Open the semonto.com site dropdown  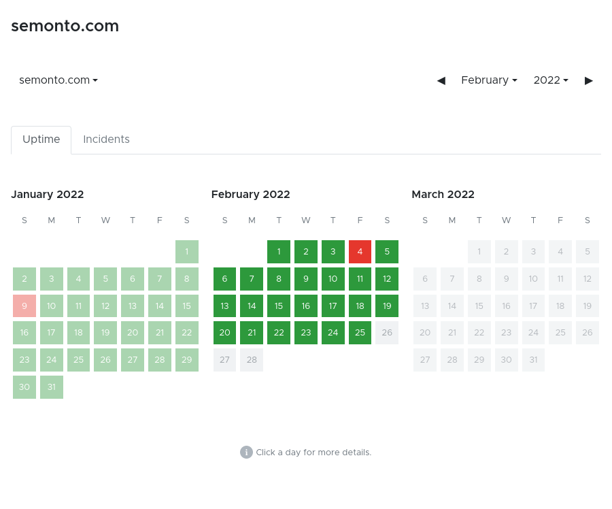(58, 80)
